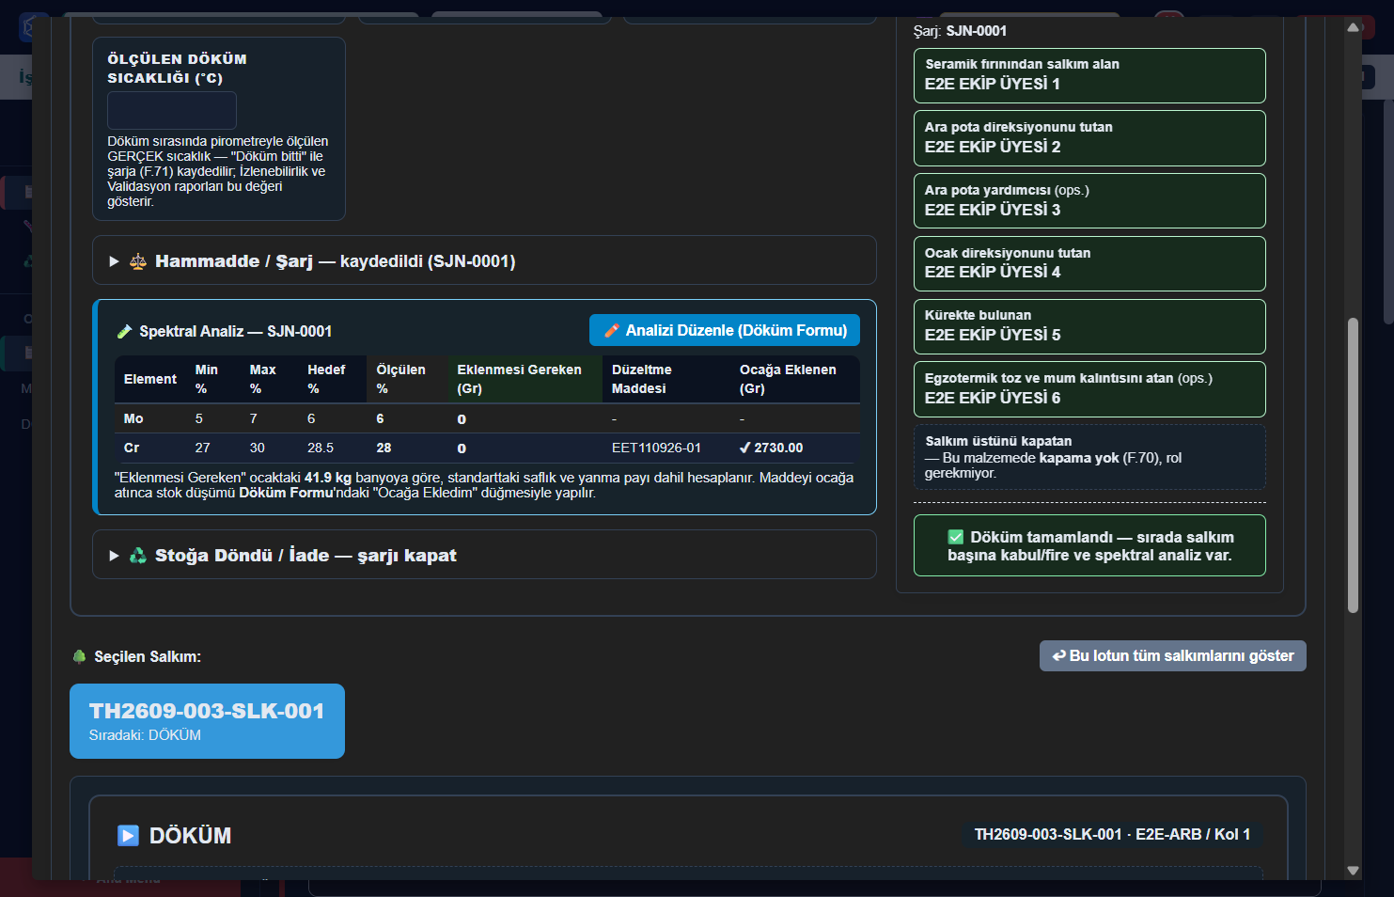The image size is (1394, 897).
Task: Select the TH2609-003-SLK-001 cluster card
Action: coord(207,721)
